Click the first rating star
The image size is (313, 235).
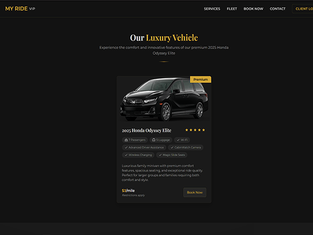(187, 130)
